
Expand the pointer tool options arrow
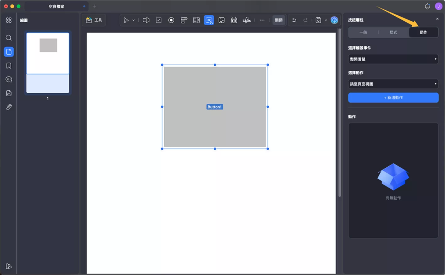[x=134, y=20]
